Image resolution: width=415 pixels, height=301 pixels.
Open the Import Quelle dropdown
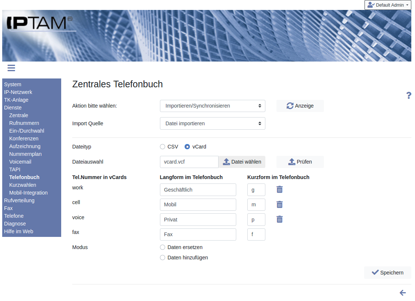tap(212, 123)
